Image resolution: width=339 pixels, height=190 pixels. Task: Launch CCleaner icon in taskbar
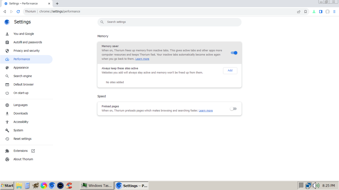pos(69,186)
